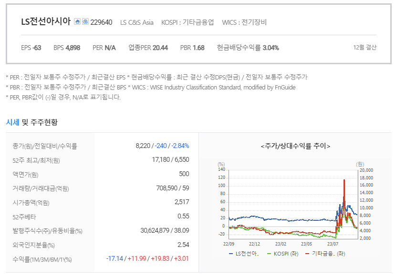The image size is (396, 276).
Task: Click the 52주 최고/최저(원) row label
Action: pos(36,160)
